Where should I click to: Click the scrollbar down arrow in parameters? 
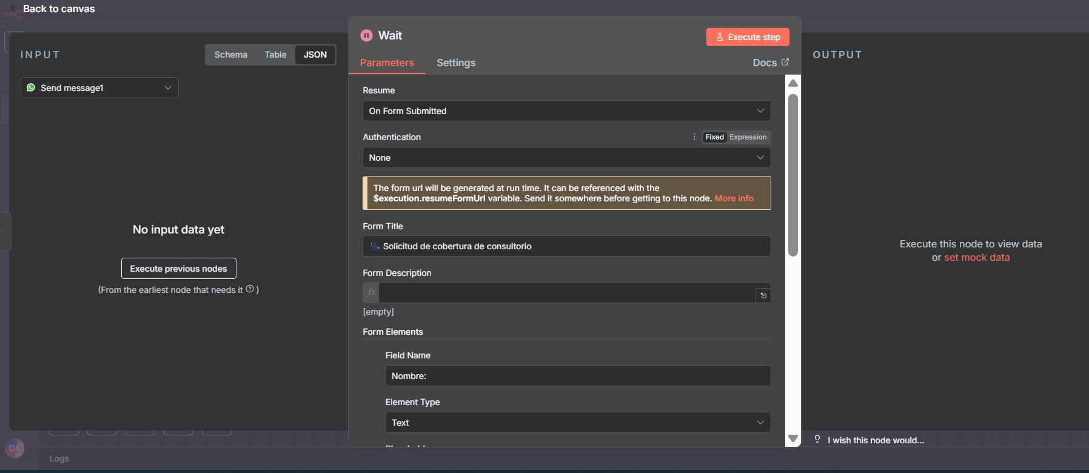click(x=792, y=438)
